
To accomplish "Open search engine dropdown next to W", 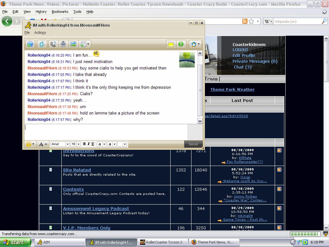I will coord(271,22).
